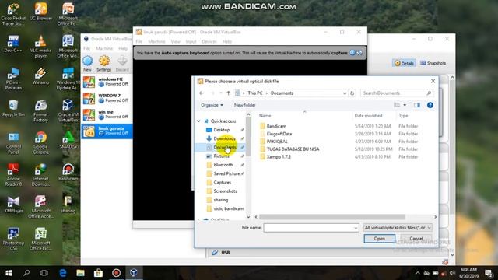Open the change view options dropdown arrow
The image size is (498, 280).
[405, 105]
